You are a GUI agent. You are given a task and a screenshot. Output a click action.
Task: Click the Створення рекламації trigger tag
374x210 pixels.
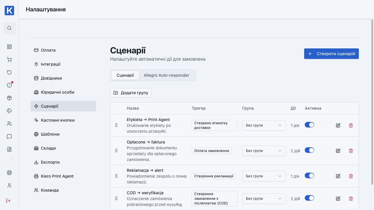[x=214, y=176]
